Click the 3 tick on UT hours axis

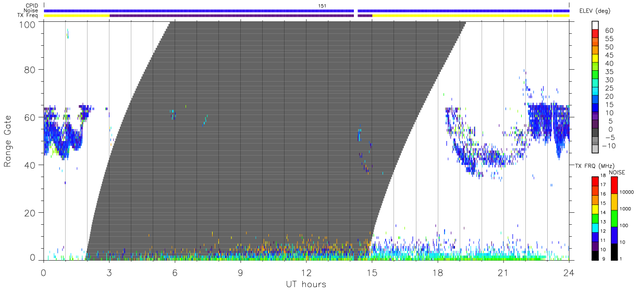[x=109, y=272]
